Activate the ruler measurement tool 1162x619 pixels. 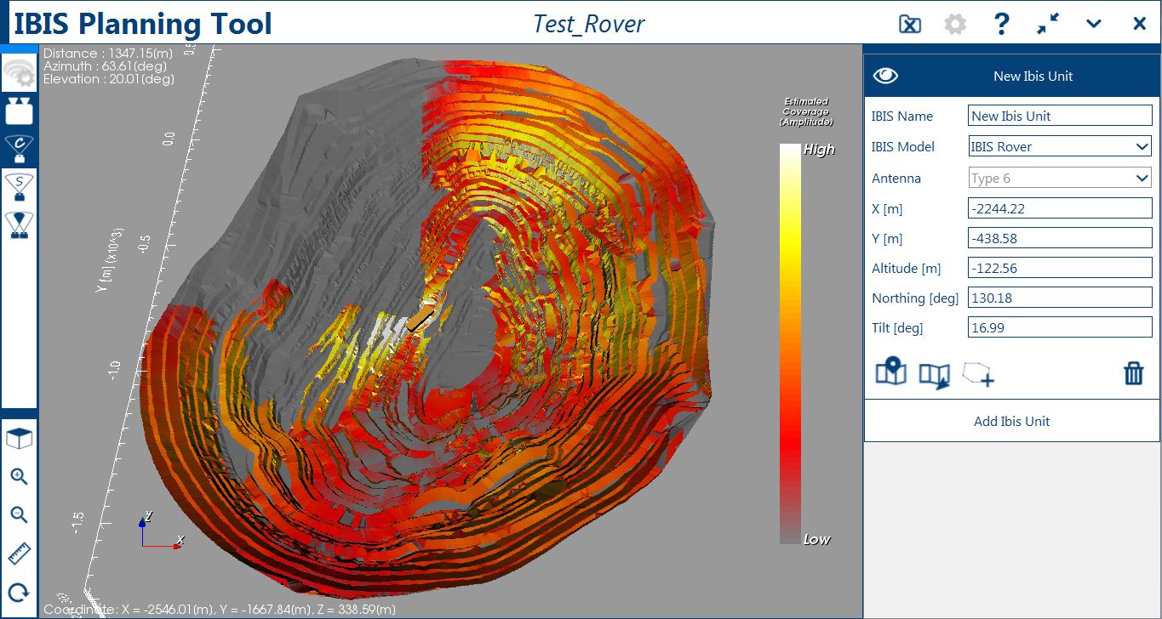point(19,554)
